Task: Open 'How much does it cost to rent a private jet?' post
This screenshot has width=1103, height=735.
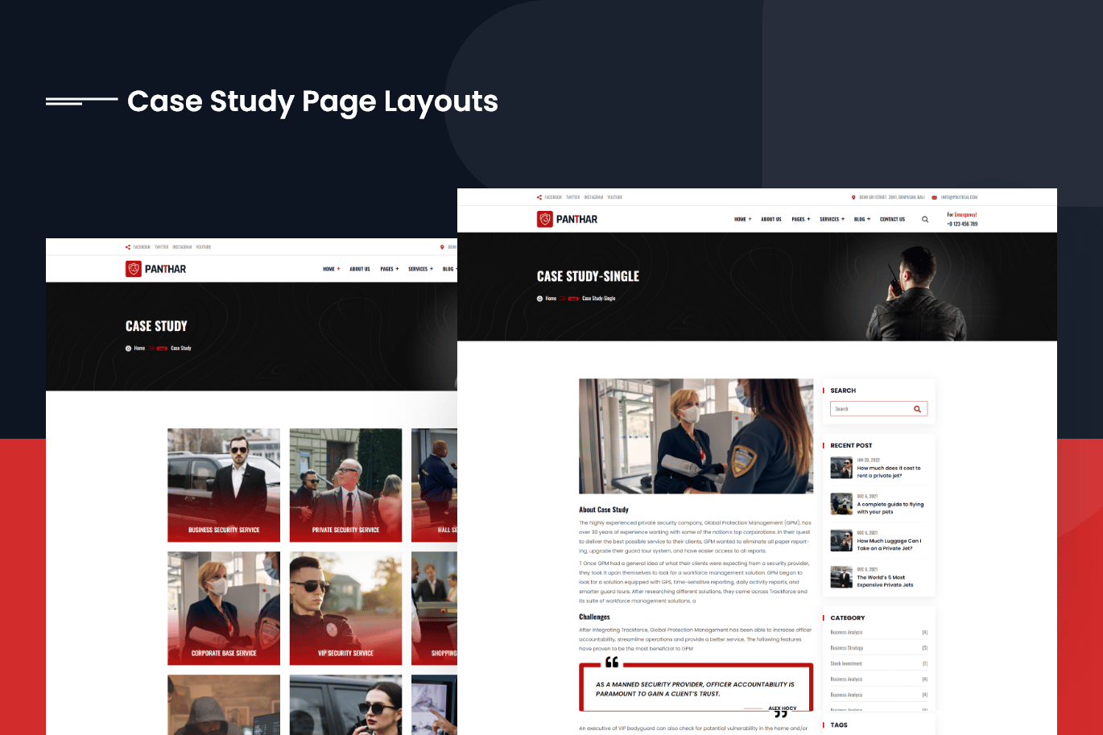Action: pyautogui.click(x=889, y=472)
